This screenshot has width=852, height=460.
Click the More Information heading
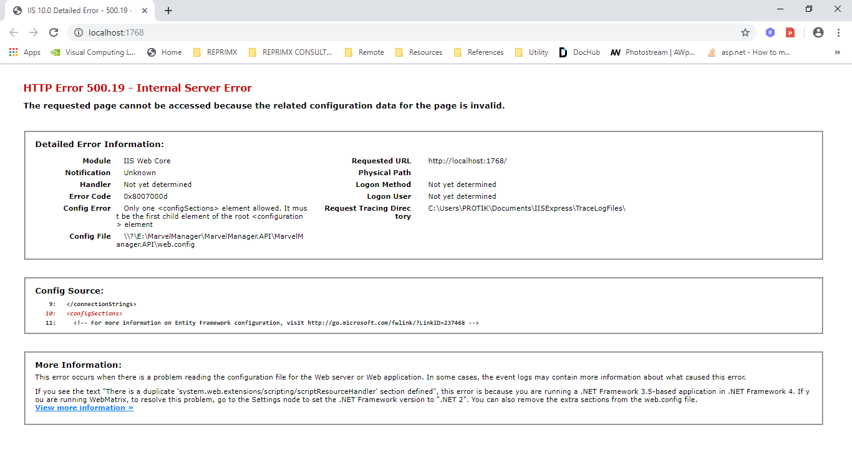[x=78, y=365]
